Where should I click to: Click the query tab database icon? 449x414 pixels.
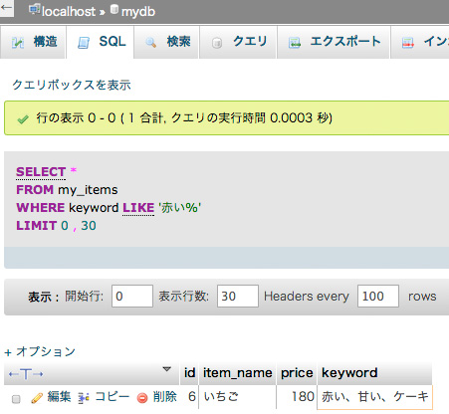(217, 43)
